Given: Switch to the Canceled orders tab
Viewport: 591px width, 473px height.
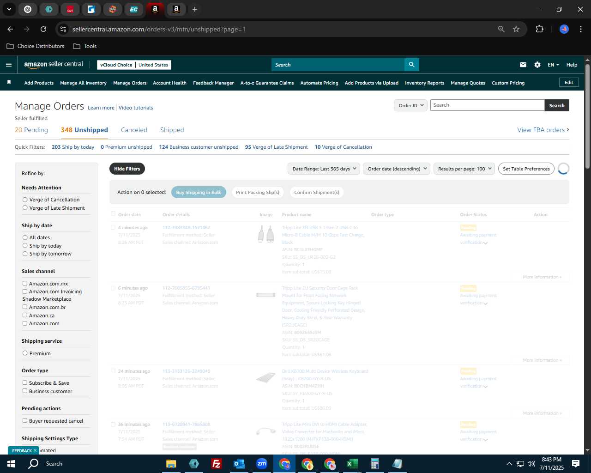Looking at the screenshot, I should click(x=134, y=130).
